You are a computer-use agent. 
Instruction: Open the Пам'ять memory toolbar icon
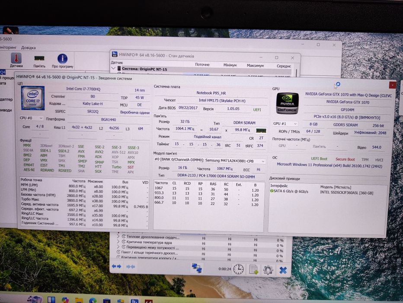39,61
